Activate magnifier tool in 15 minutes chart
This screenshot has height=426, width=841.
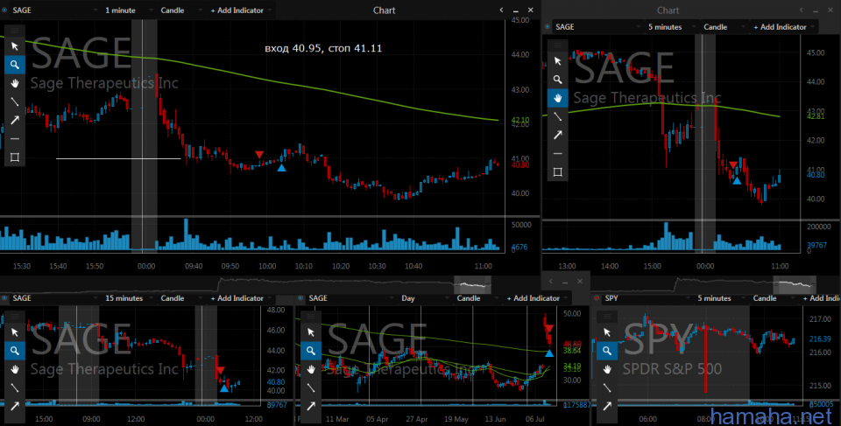pyautogui.click(x=15, y=351)
